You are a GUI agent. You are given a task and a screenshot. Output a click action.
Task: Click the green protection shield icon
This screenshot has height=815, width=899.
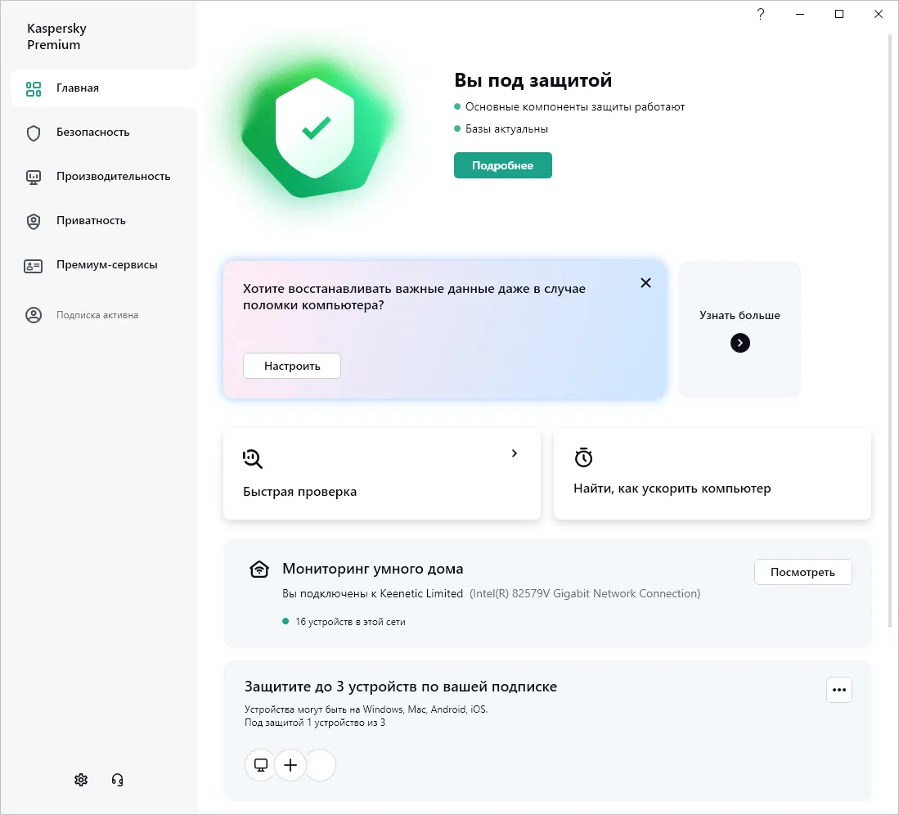pyautogui.click(x=315, y=128)
